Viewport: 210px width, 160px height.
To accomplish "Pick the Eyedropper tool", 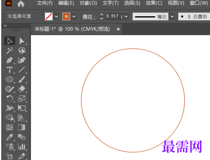I will point(9,137).
